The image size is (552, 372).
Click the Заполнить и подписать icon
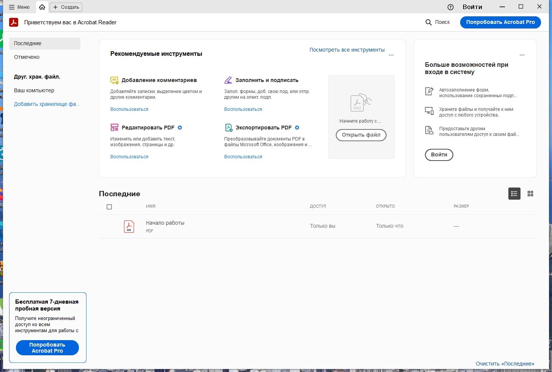pos(228,80)
